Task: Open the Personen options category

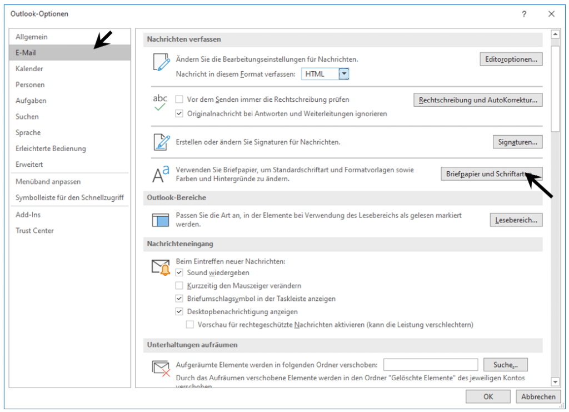Action: (69, 85)
